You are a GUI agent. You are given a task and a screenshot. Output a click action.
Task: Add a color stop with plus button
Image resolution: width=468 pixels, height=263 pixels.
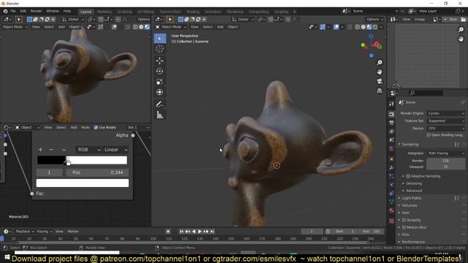click(x=41, y=150)
